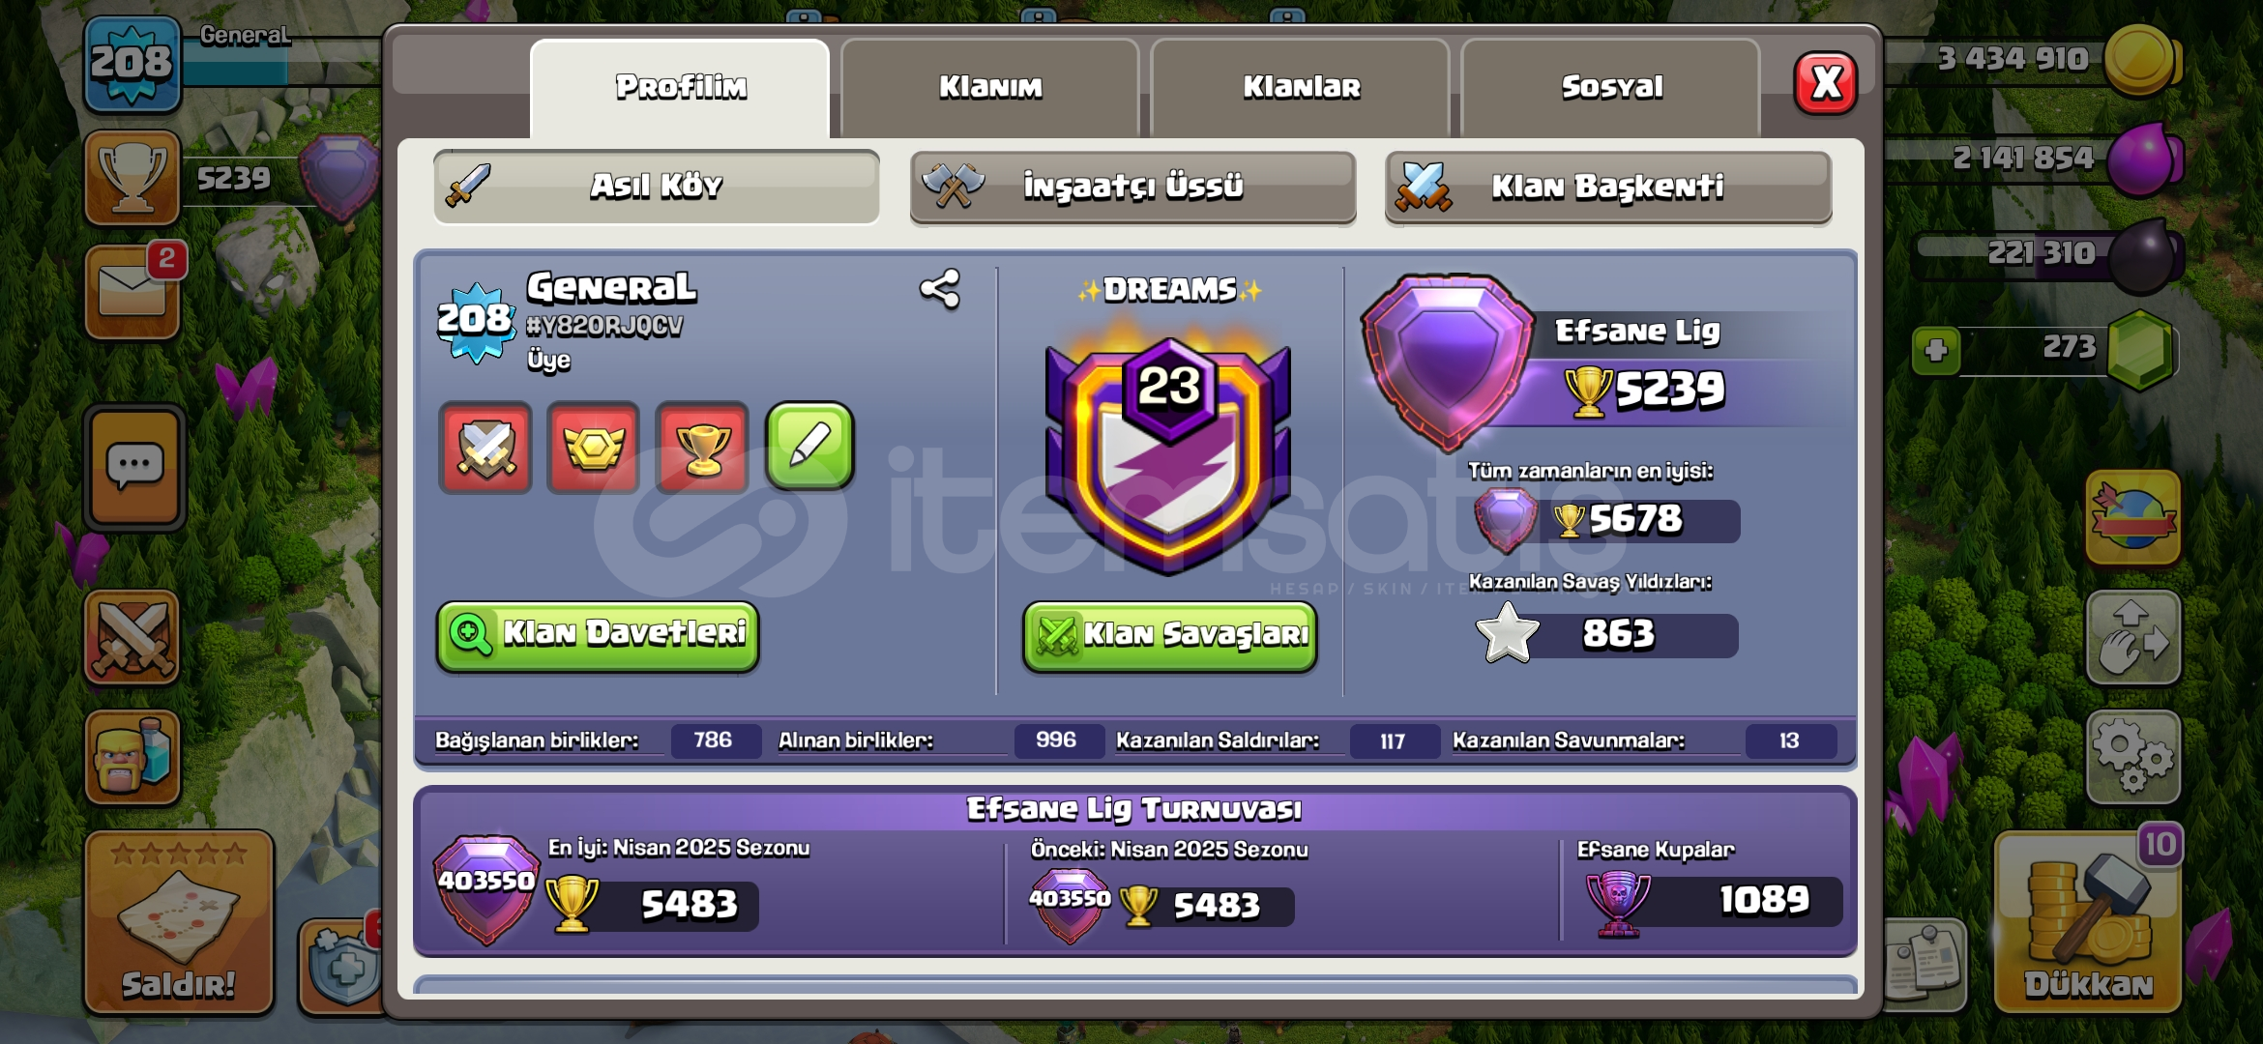Switch to the Klanım tab
The width and height of the screenshot is (2263, 1044).
click(990, 88)
